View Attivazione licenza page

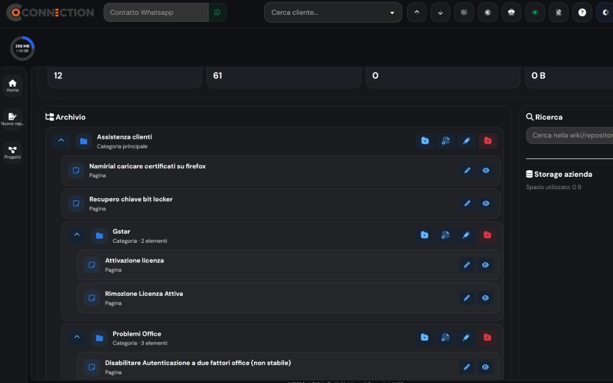[x=486, y=265]
